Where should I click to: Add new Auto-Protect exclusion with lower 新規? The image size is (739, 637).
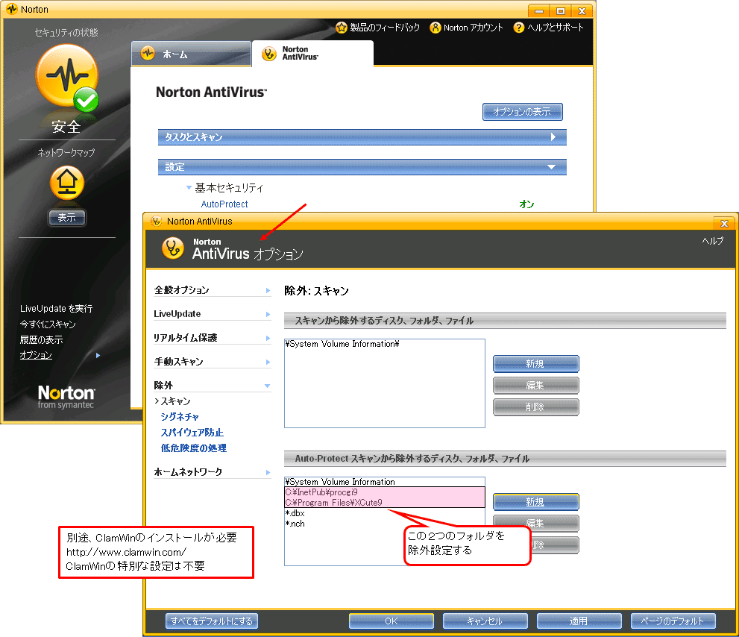coord(536,502)
